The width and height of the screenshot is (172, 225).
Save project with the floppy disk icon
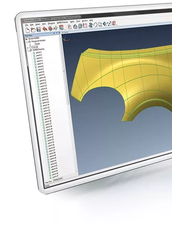[x=38, y=29]
